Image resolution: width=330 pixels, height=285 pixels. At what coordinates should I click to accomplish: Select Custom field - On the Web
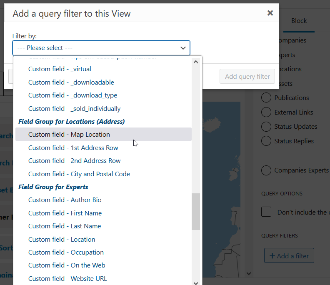coord(103,265)
